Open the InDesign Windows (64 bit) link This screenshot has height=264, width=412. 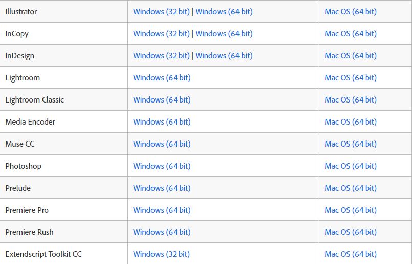point(224,56)
